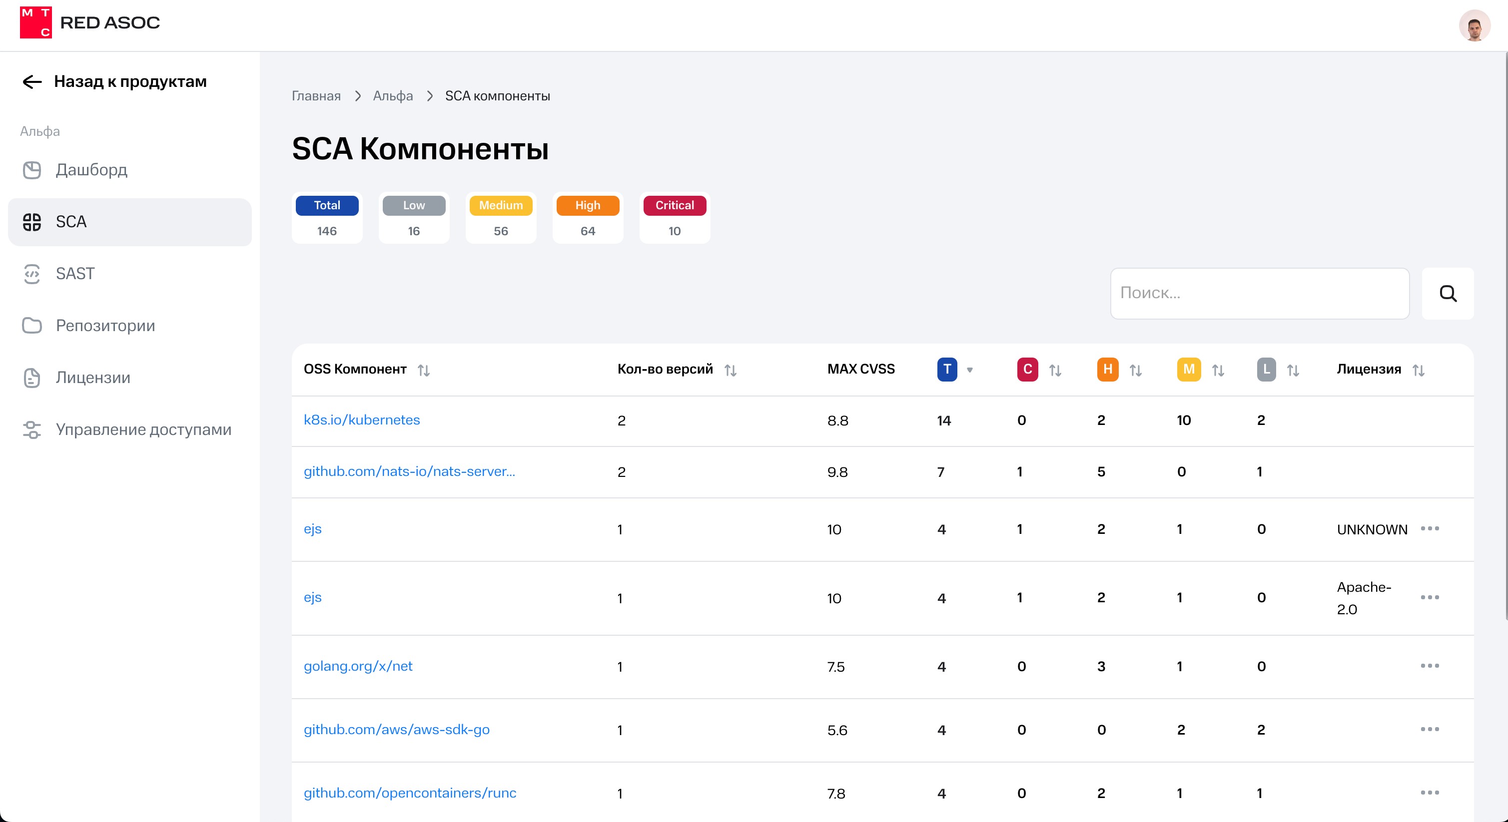This screenshot has width=1508, height=822.
Task: Toggle sorting on the License column
Action: click(x=1418, y=371)
